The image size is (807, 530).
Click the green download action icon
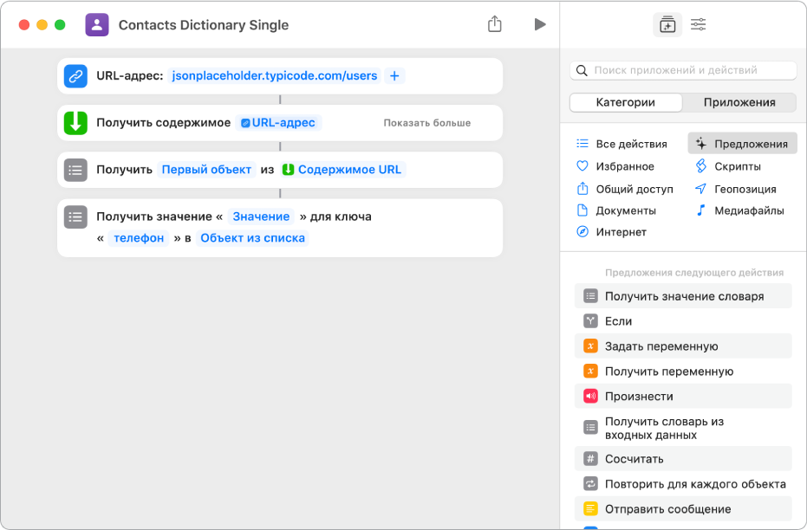pyautogui.click(x=75, y=123)
